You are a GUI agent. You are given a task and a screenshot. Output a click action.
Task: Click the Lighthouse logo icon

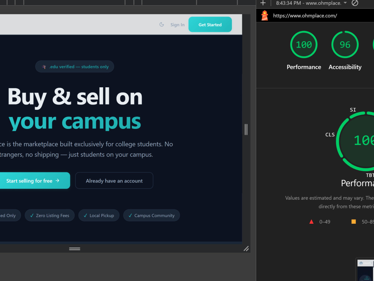pos(264,15)
